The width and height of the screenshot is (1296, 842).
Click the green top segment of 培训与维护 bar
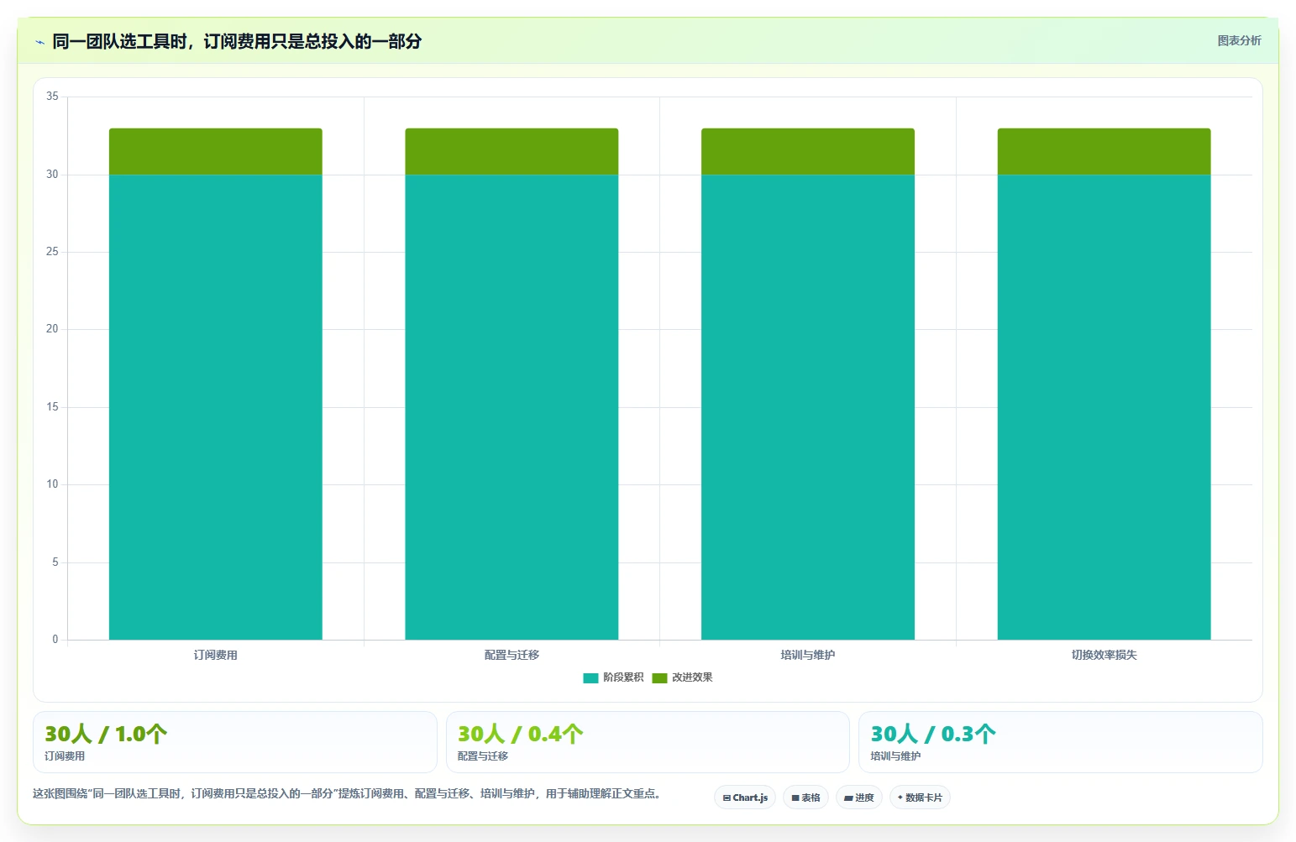[x=808, y=151]
